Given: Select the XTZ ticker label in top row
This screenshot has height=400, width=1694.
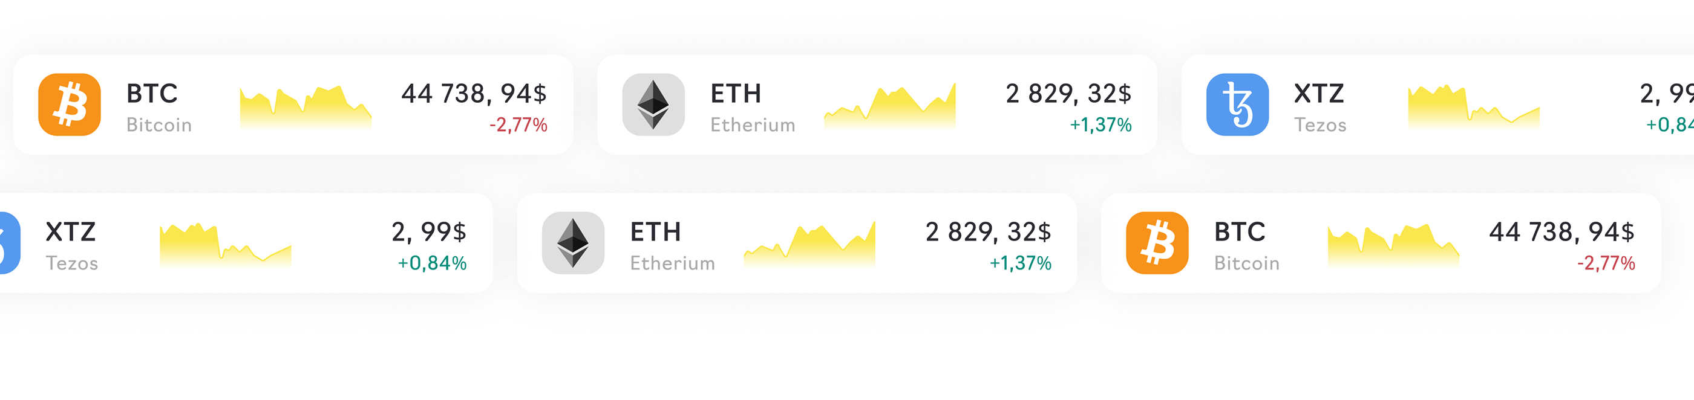Looking at the screenshot, I should [1319, 94].
